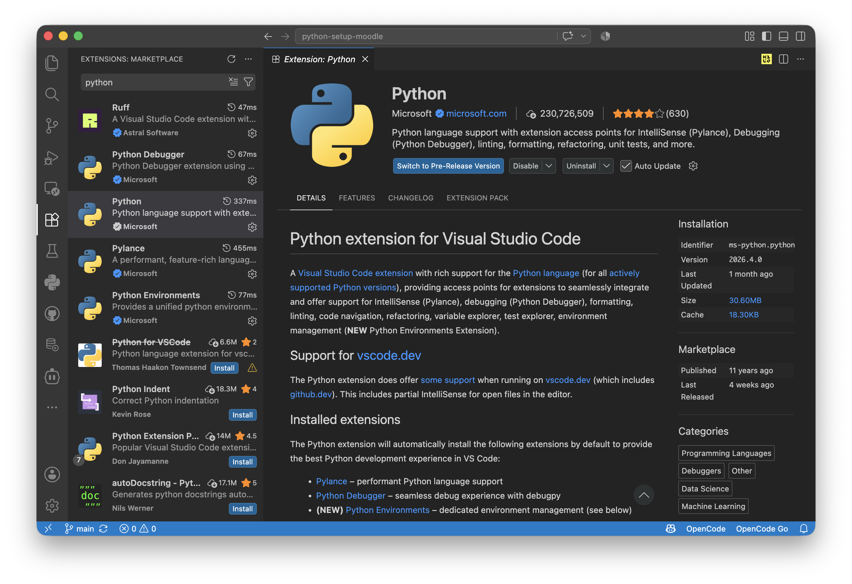Click the scroll-to-top arrow button
Viewport: 852px width, 584px height.
[644, 495]
